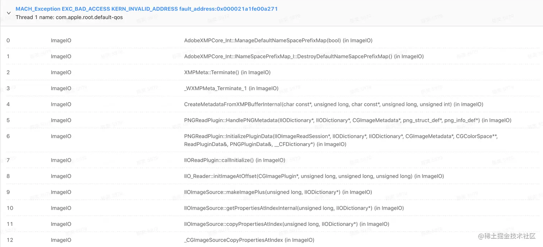The height and width of the screenshot is (247, 543).
Task: Select frame 10 getPropertiesAtIndexInternal symbol
Action: (x=294, y=208)
